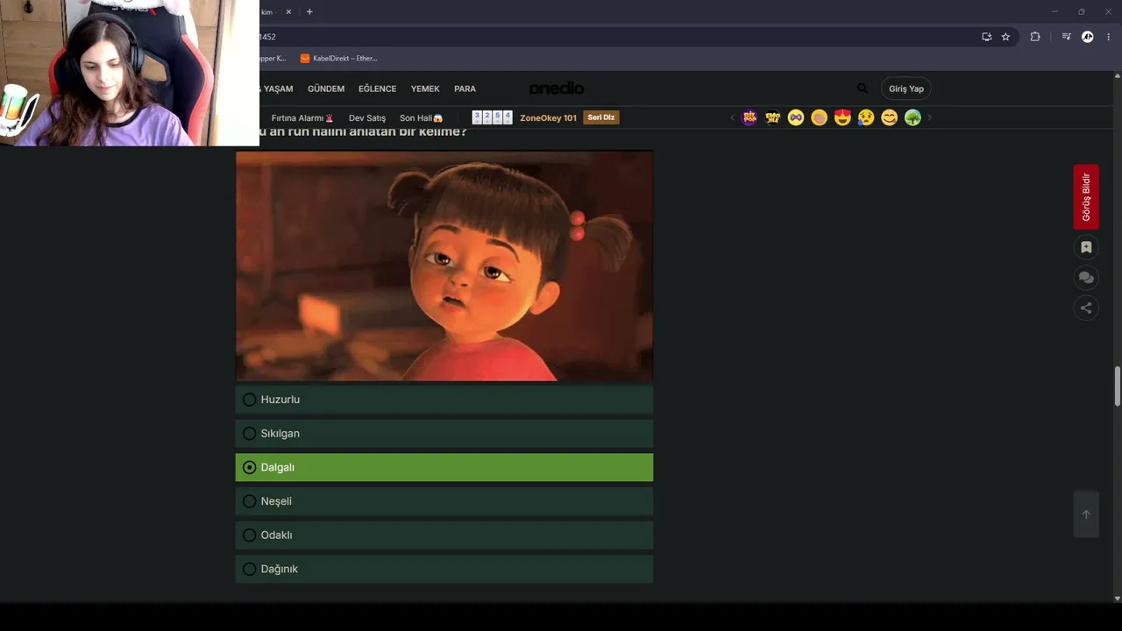1122x631 pixels.
Task: Choose the selected Dalgalı answer
Action: [x=444, y=467]
